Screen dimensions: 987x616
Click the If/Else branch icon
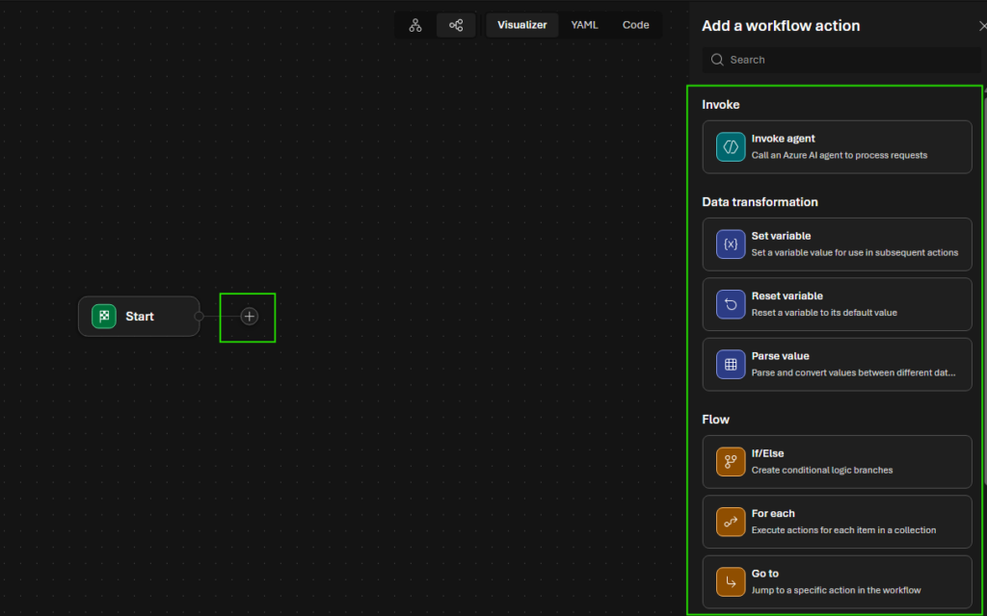pos(731,462)
